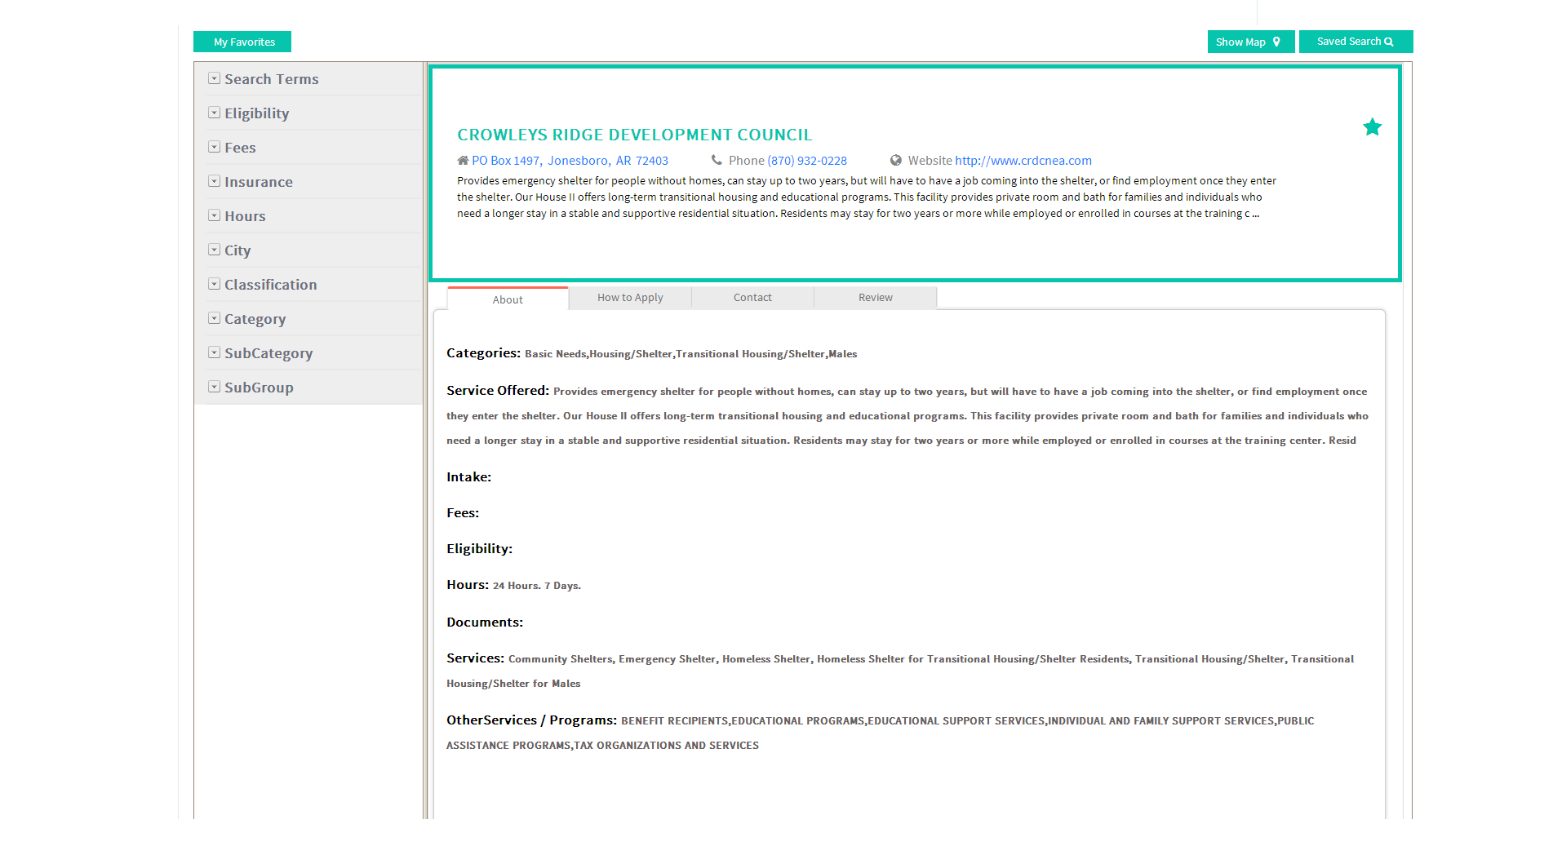The image size is (1553, 855).
Task: Visit the http://www.crdcnea.com website link
Action: pos(1023,161)
